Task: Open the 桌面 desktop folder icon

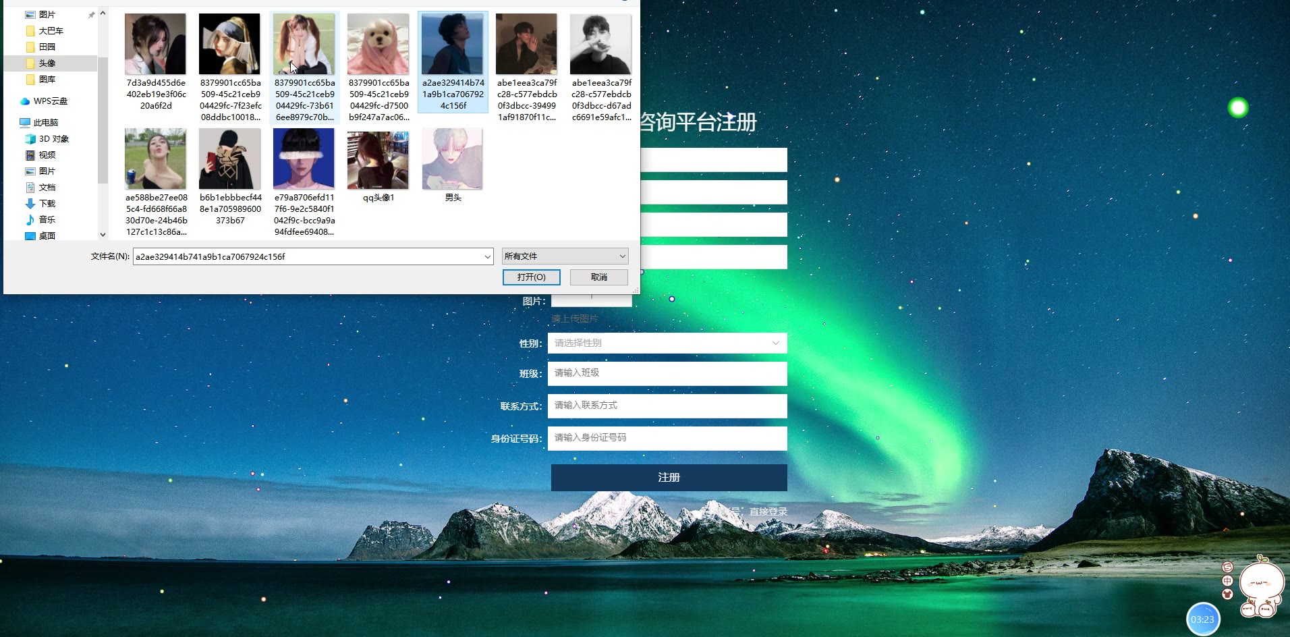Action: pos(30,236)
